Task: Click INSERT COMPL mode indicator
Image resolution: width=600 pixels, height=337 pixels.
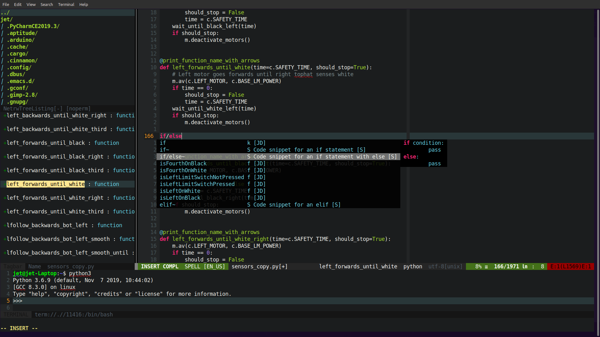Action: click(160, 266)
